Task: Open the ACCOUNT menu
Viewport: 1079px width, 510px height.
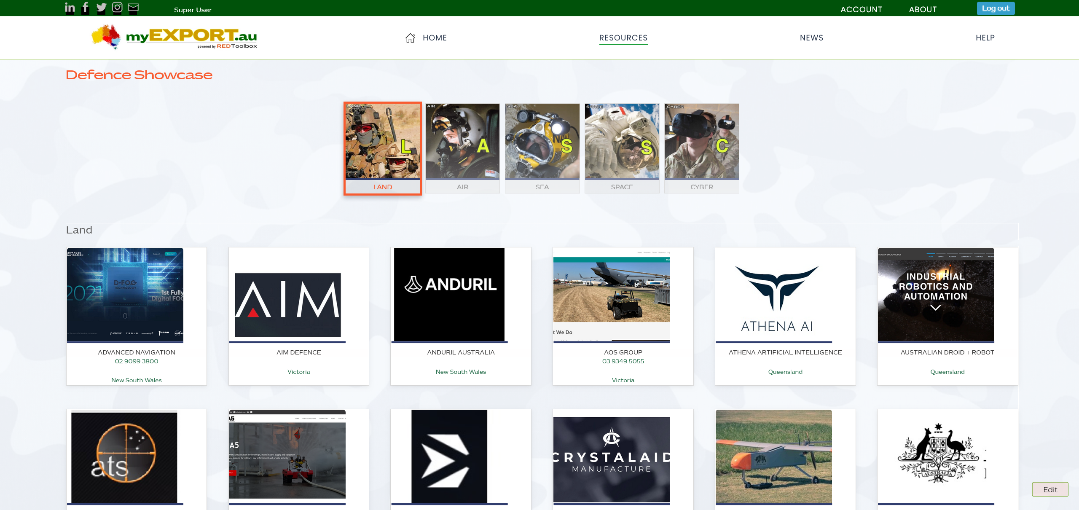Action: (861, 9)
